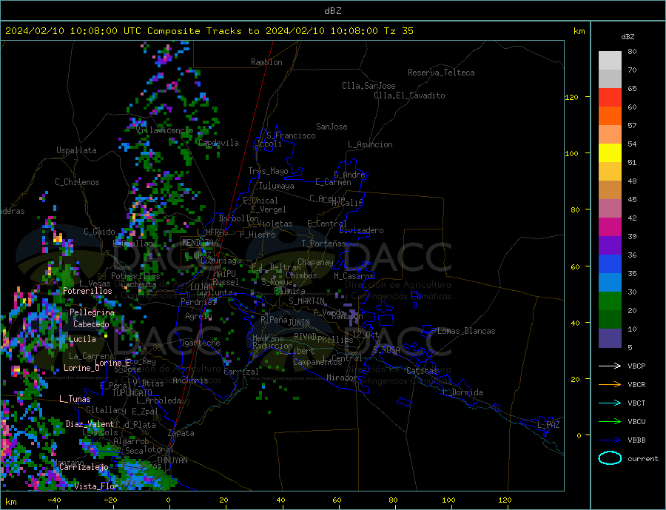Click the cyan 'current' ellipse symbol in legend
666x510 pixels.
[x=610, y=458]
